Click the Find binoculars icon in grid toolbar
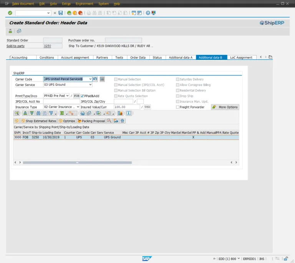295x263 pixels. coord(38,113)
